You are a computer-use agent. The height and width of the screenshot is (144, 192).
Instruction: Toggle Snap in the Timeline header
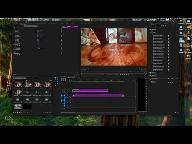click(64, 80)
